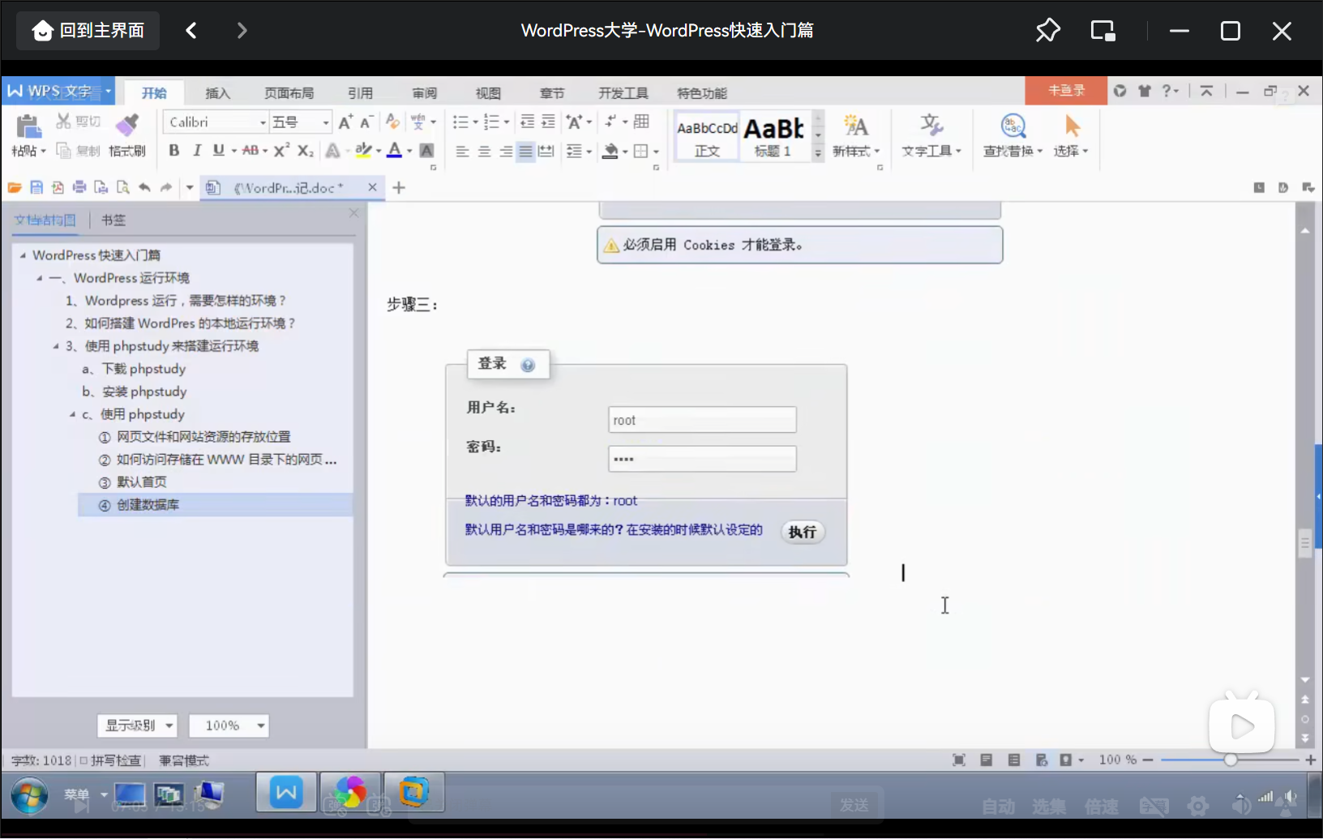Collapse the 使用 phpstudy 来搭建运行环境 tree node
The image size is (1323, 839).
click(56, 346)
